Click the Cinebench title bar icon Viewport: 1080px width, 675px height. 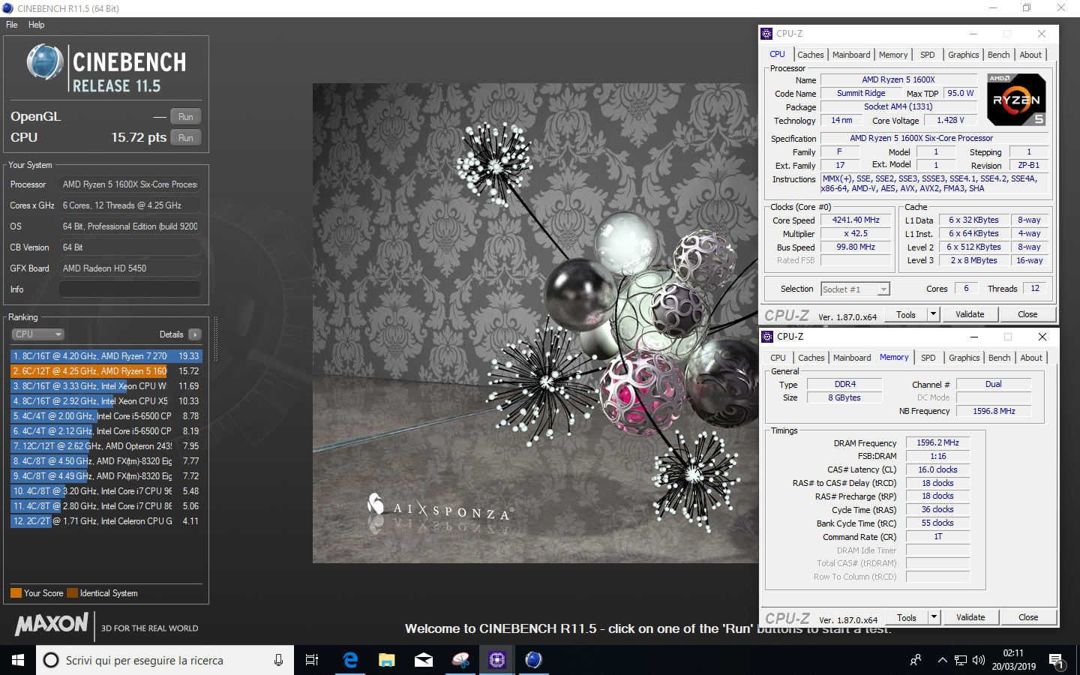tap(7, 8)
